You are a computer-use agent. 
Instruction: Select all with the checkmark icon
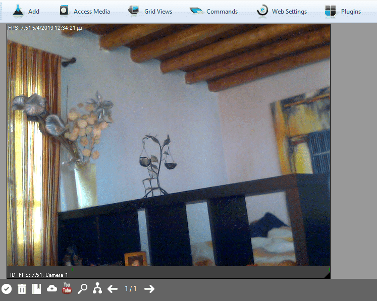coord(7,289)
